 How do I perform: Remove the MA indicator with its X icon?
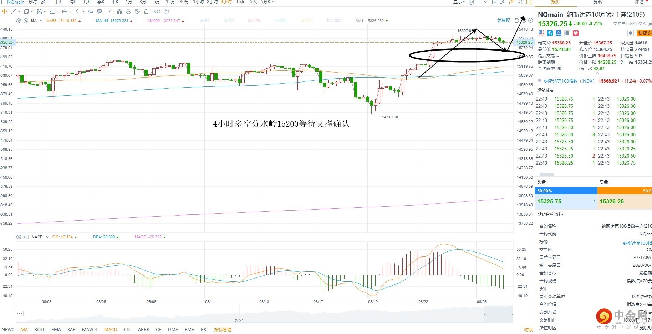[26, 21]
